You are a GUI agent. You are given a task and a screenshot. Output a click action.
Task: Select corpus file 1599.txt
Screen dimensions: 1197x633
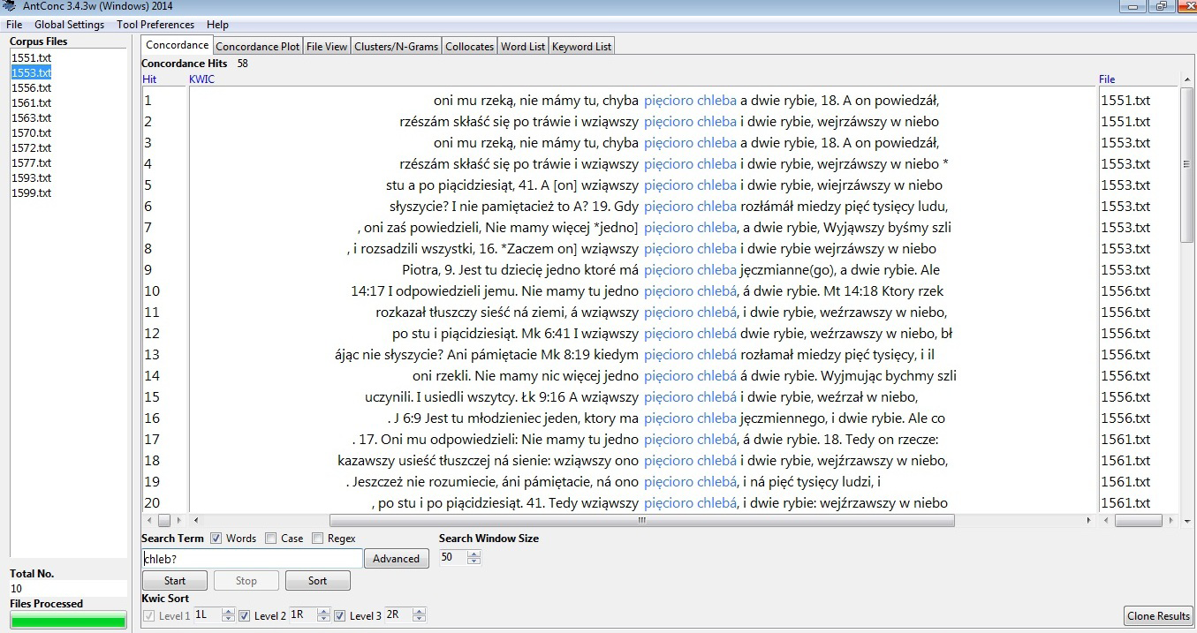[x=31, y=192]
